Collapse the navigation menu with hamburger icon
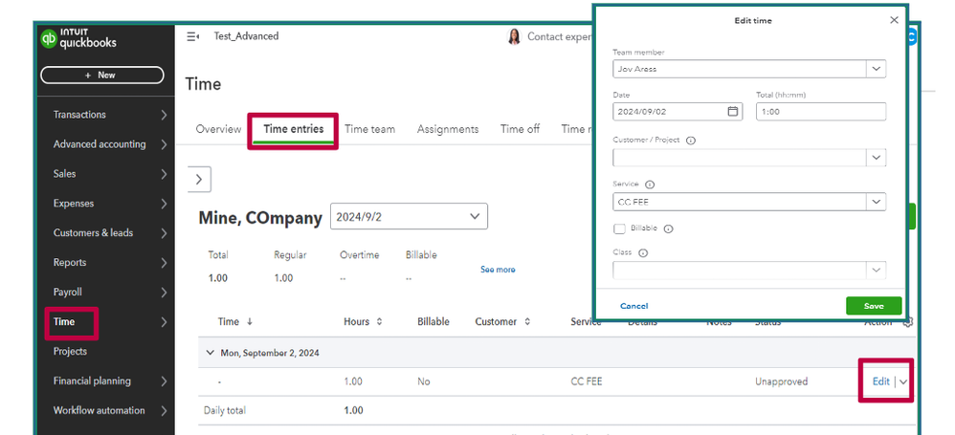This screenshot has height=435, width=955. click(x=192, y=36)
